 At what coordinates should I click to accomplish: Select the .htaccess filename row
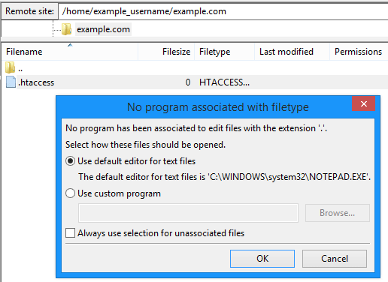point(195,82)
